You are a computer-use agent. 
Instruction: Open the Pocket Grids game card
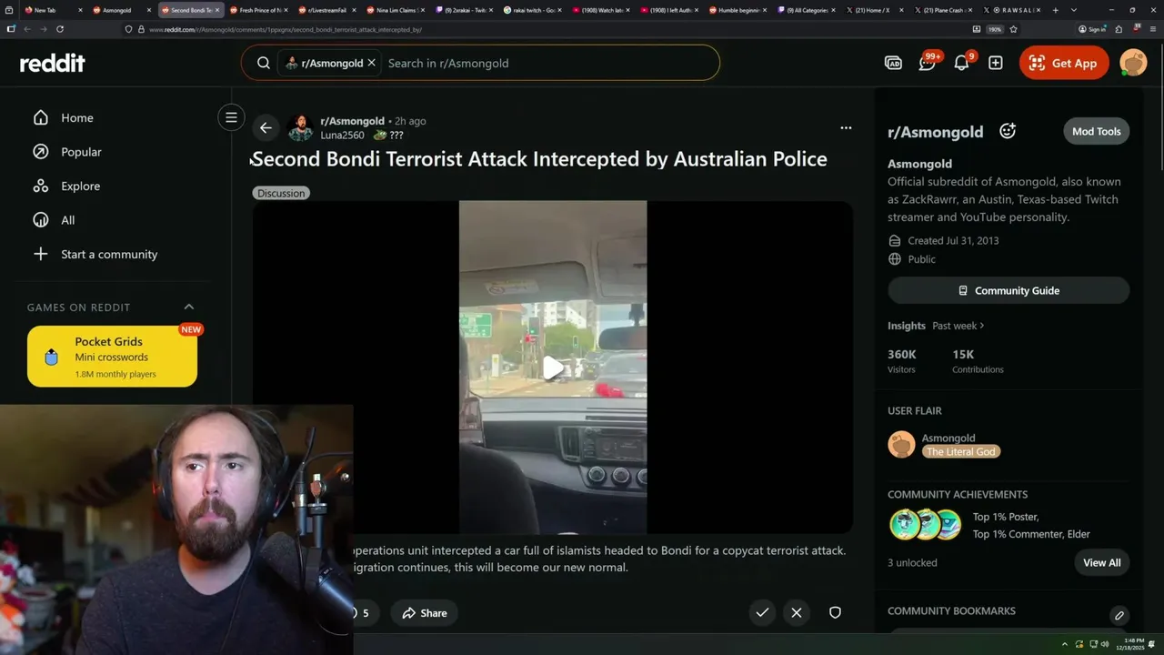pos(112,357)
